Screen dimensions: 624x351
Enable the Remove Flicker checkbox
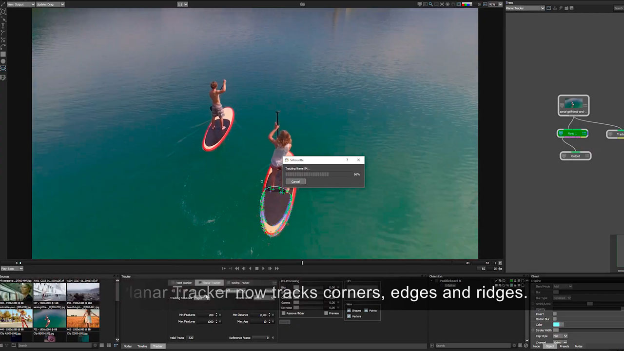[284, 313]
